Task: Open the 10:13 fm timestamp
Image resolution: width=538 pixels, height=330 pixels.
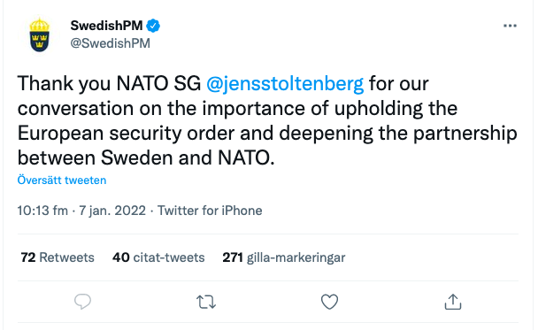Action: tap(42, 211)
